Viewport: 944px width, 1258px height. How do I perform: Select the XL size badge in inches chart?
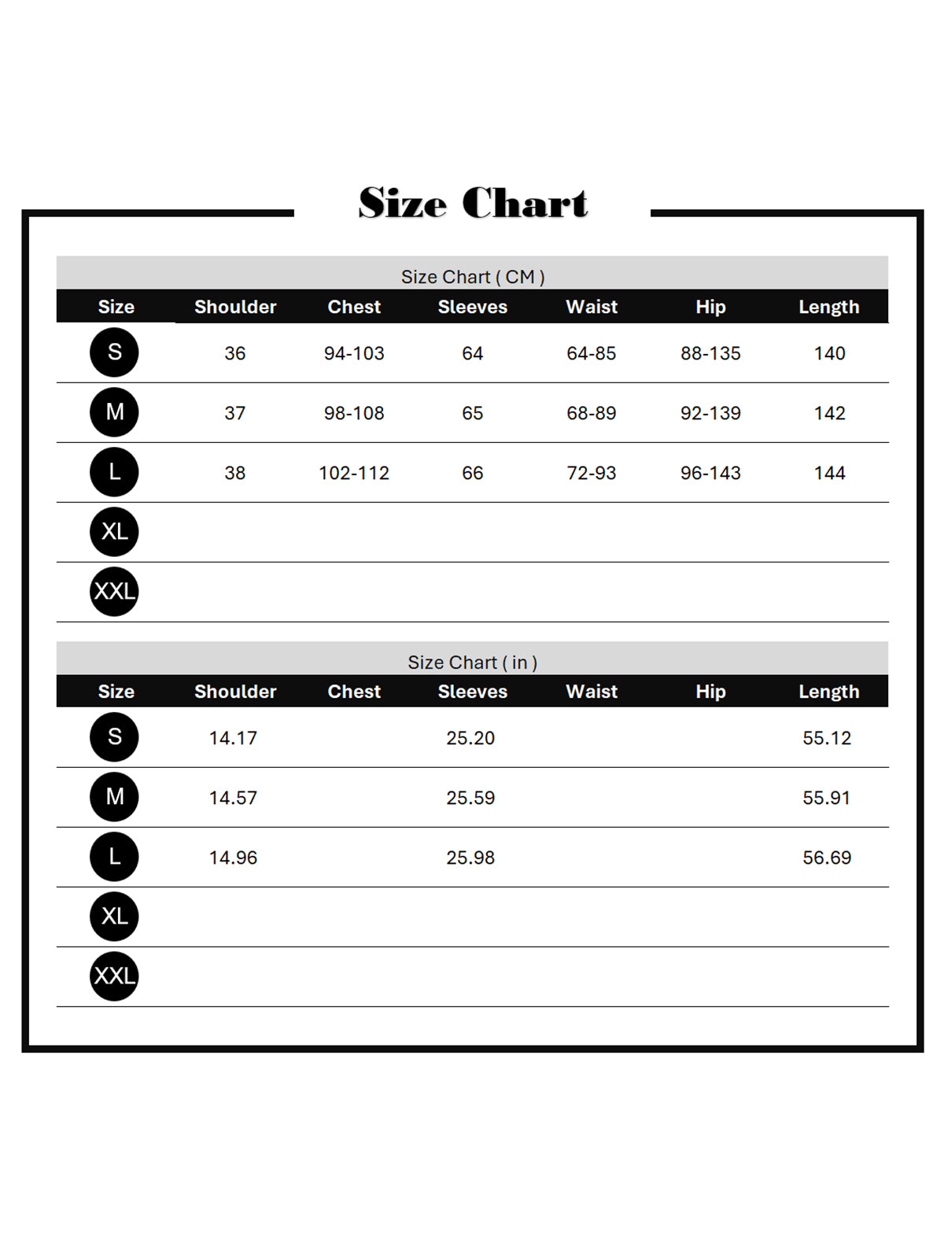[x=114, y=917]
